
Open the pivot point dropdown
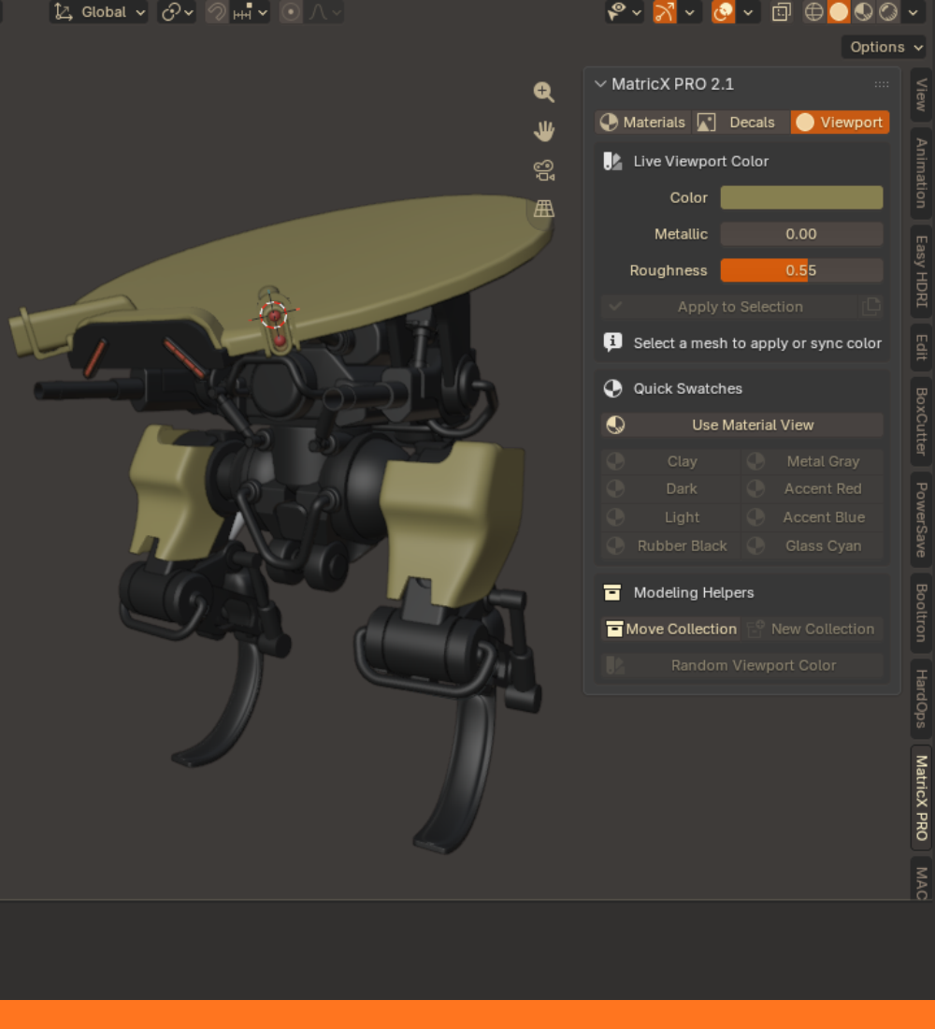(177, 12)
